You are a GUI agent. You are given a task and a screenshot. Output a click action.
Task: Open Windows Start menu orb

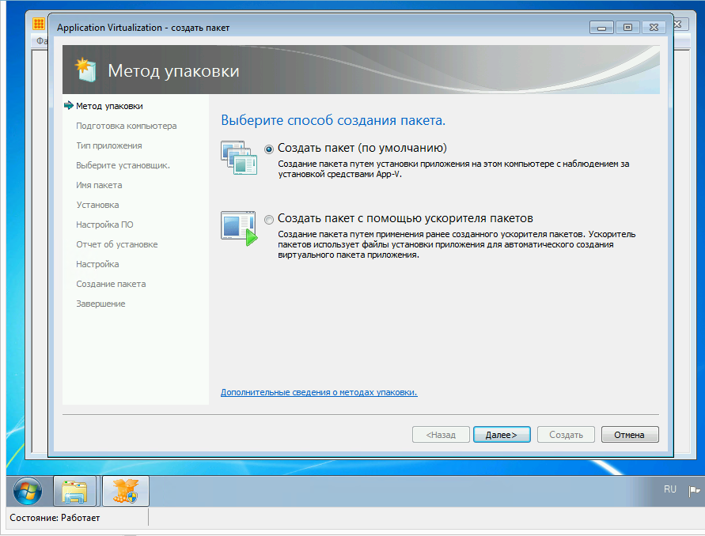[x=28, y=491]
